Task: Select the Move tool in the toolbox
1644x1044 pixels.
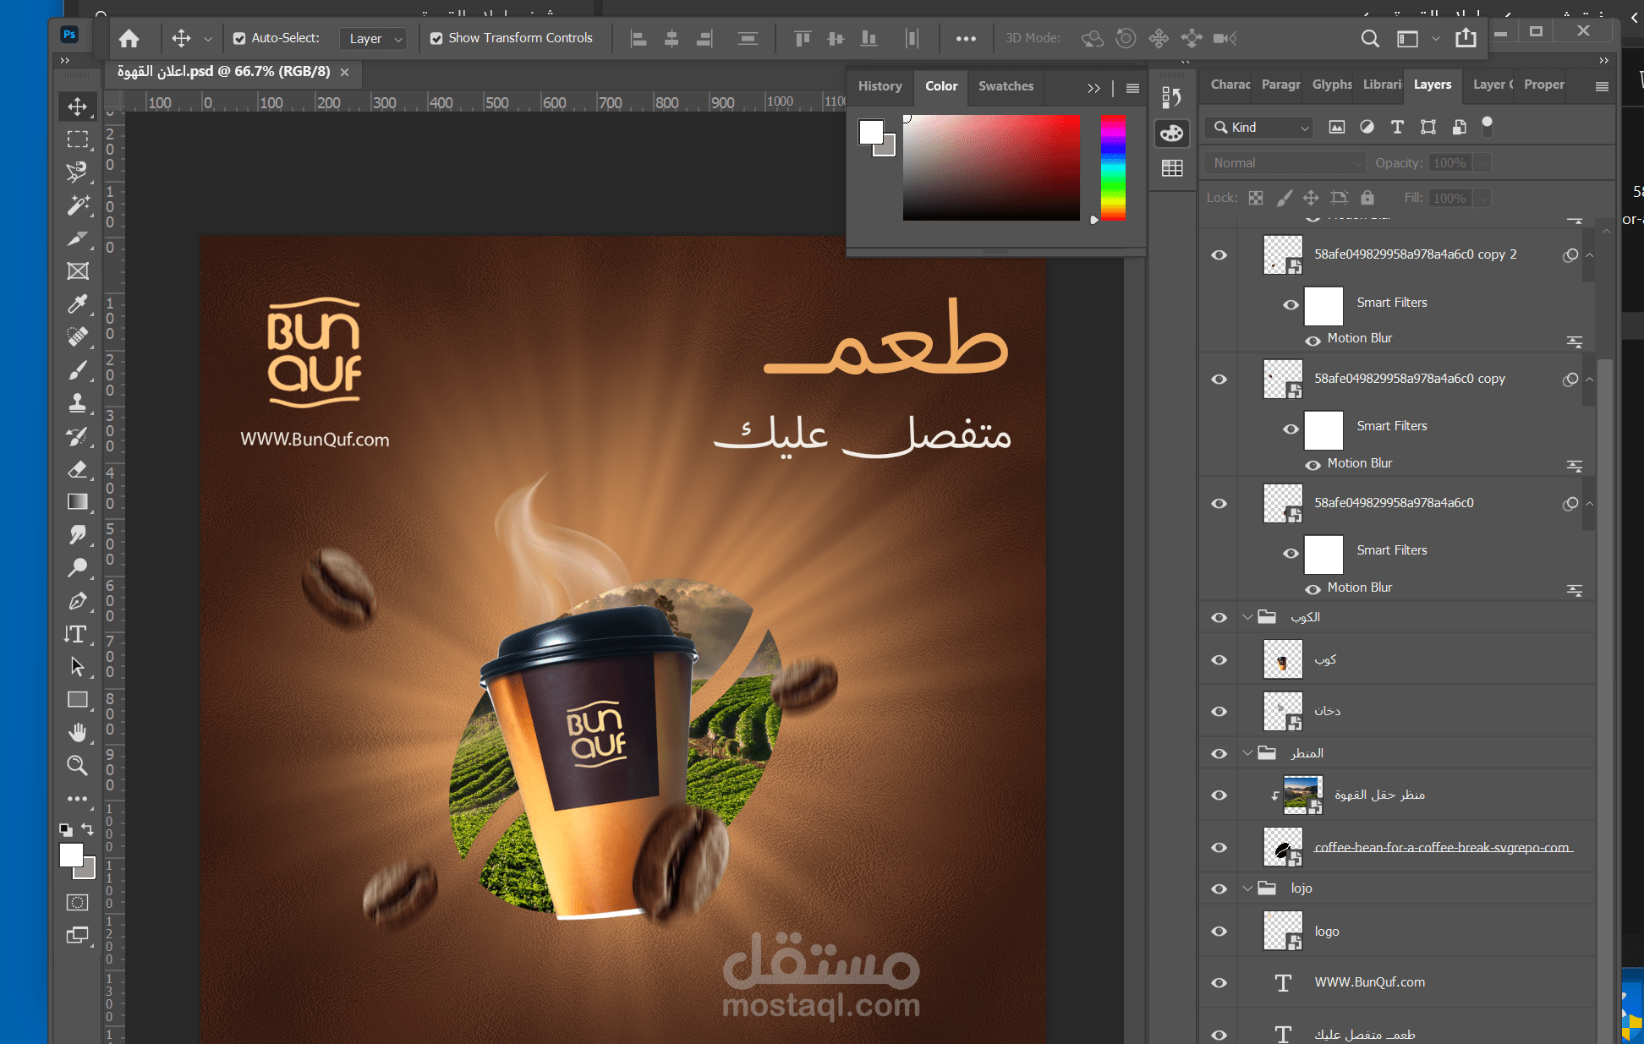Action: tap(77, 107)
